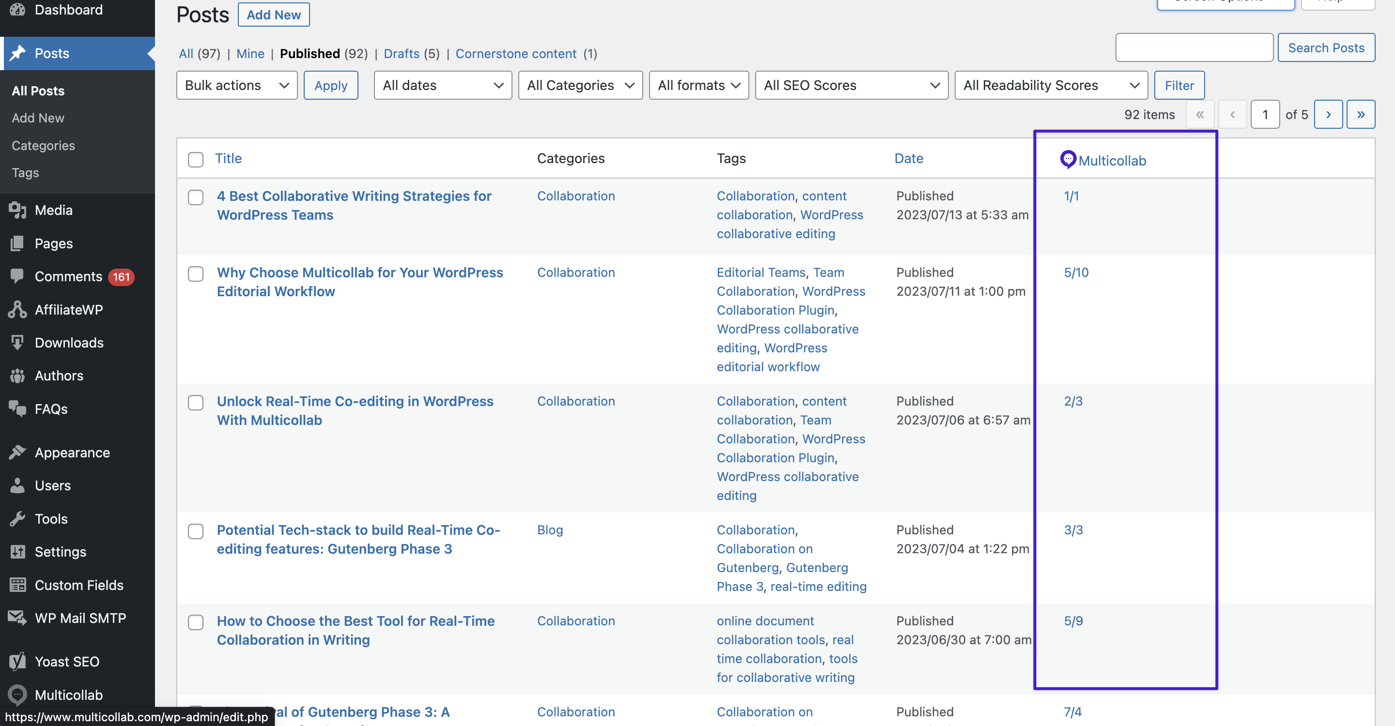This screenshot has width=1395, height=726.
Task: Open the WP Mail SMTP envelope icon
Action: click(17, 618)
